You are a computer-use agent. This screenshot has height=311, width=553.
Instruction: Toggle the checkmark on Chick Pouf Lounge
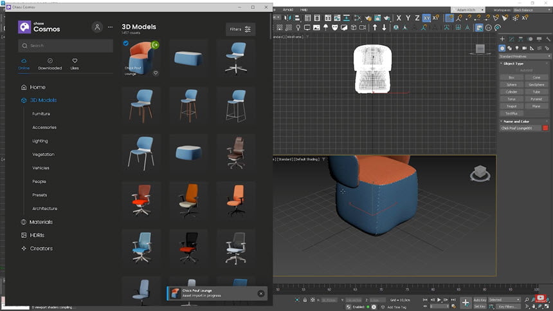(126, 43)
